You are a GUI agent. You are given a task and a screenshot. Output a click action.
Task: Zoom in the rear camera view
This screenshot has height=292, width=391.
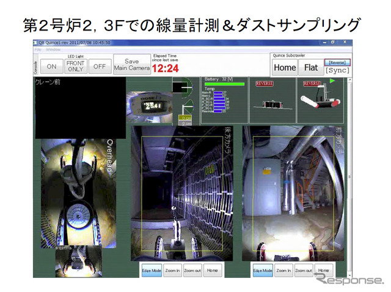(172, 271)
